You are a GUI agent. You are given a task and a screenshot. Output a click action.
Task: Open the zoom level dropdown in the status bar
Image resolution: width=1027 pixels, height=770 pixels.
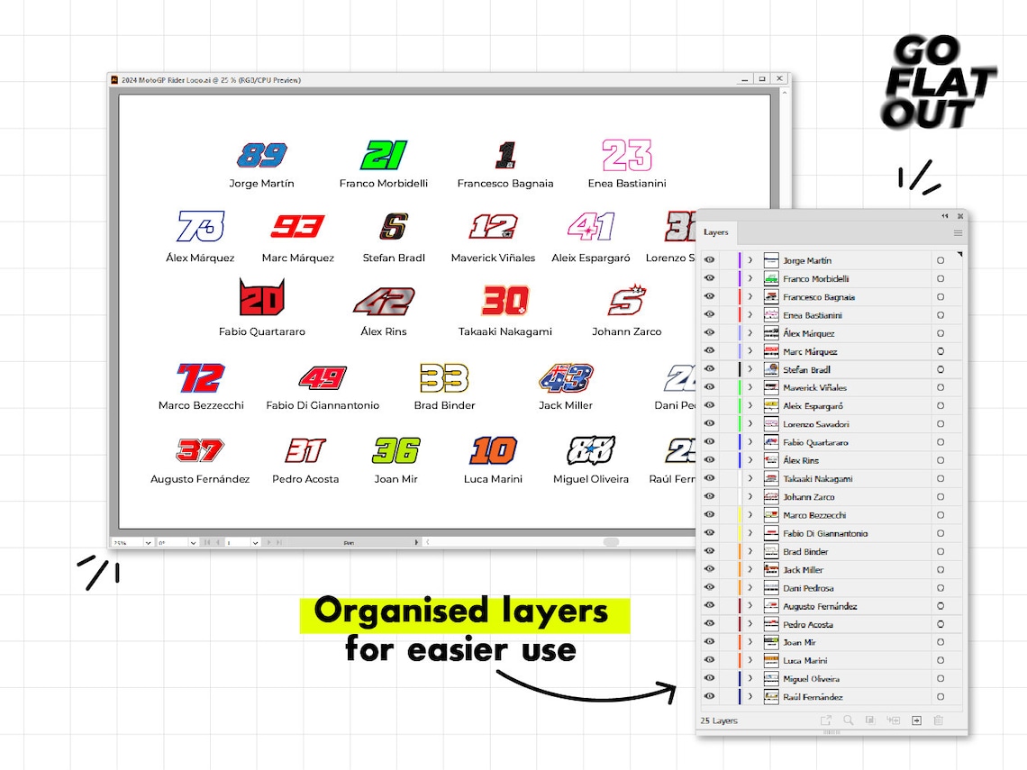coord(148,541)
